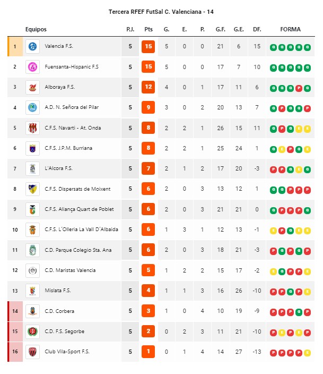Click the Club Vila-Sport F.S. crest
Image resolution: width=323 pixels, height=374 pixels.
pyautogui.click(x=33, y=352)
